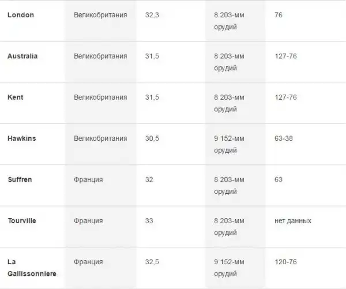Select the Australia ship name cell
The image size is (346, 289).
point(23,56)
